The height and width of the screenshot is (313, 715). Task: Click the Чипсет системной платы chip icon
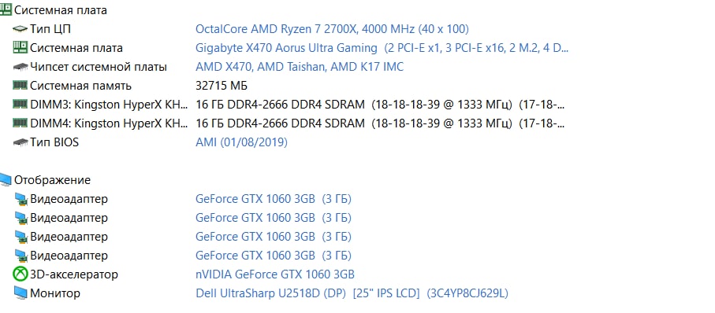click(20, 67)
